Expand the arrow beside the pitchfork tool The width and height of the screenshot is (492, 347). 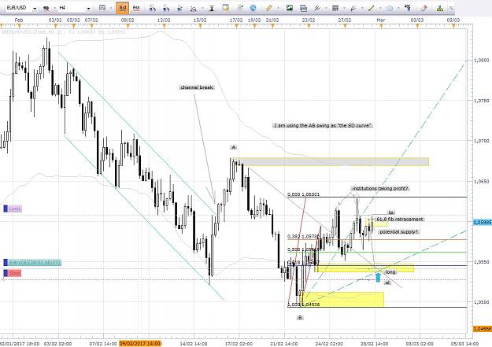coord(326,8)
